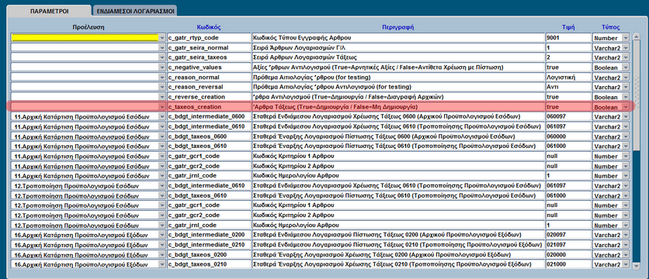Click the c_bdgt_taxeos_0210 code field
Screen dimensions: 649x279
click(x=209, y=264)
